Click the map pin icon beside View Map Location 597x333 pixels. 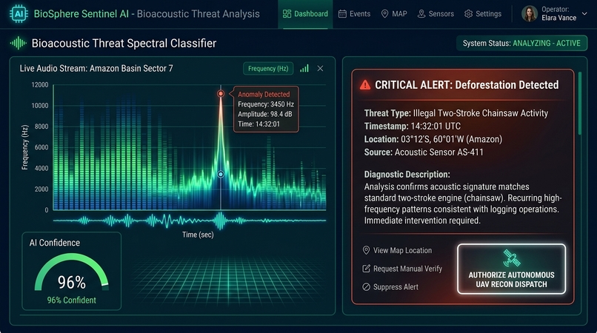(366, 250)
